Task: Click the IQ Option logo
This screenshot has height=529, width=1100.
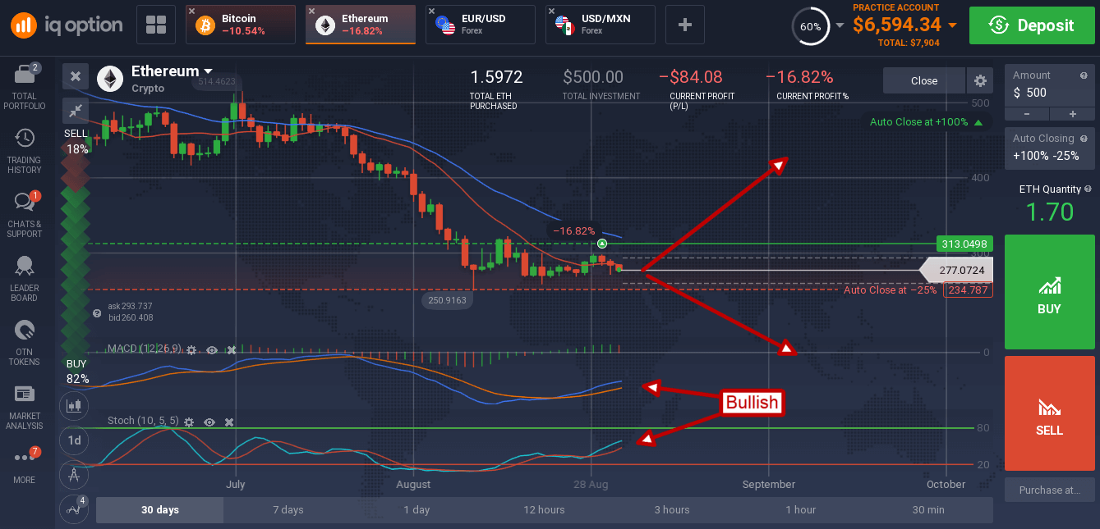Action: pos(67,25)
